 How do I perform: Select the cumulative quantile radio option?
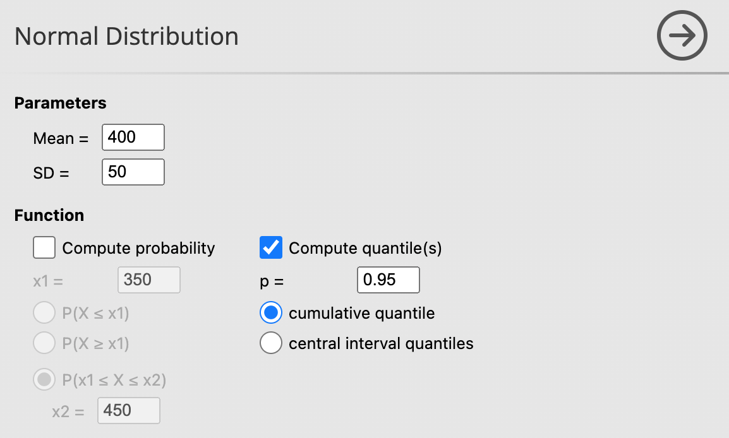(x=271, y=313)
